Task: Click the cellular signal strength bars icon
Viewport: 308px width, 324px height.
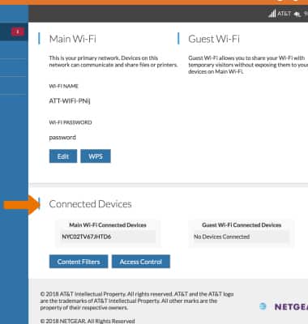Action: tap(272, 14)
